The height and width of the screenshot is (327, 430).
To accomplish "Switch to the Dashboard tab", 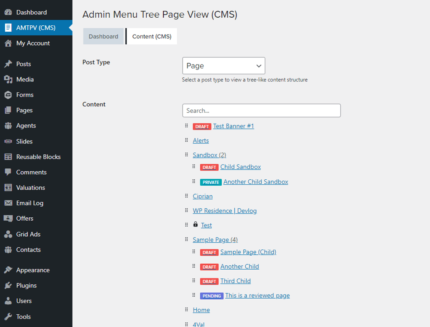I will coord(103,36).
